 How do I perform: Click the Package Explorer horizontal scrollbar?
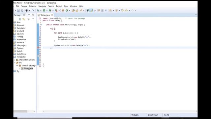click(x=20, y=111)
